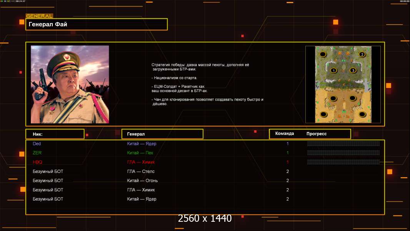Screen dimensions: 410x231
Task: Select player name 'Ded' in the list
Action: 37,144
